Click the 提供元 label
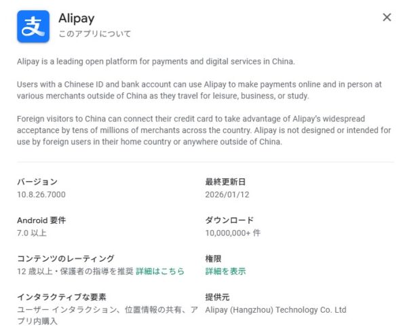This screenshot has width=407, height=331. click(x=218, y=297)
